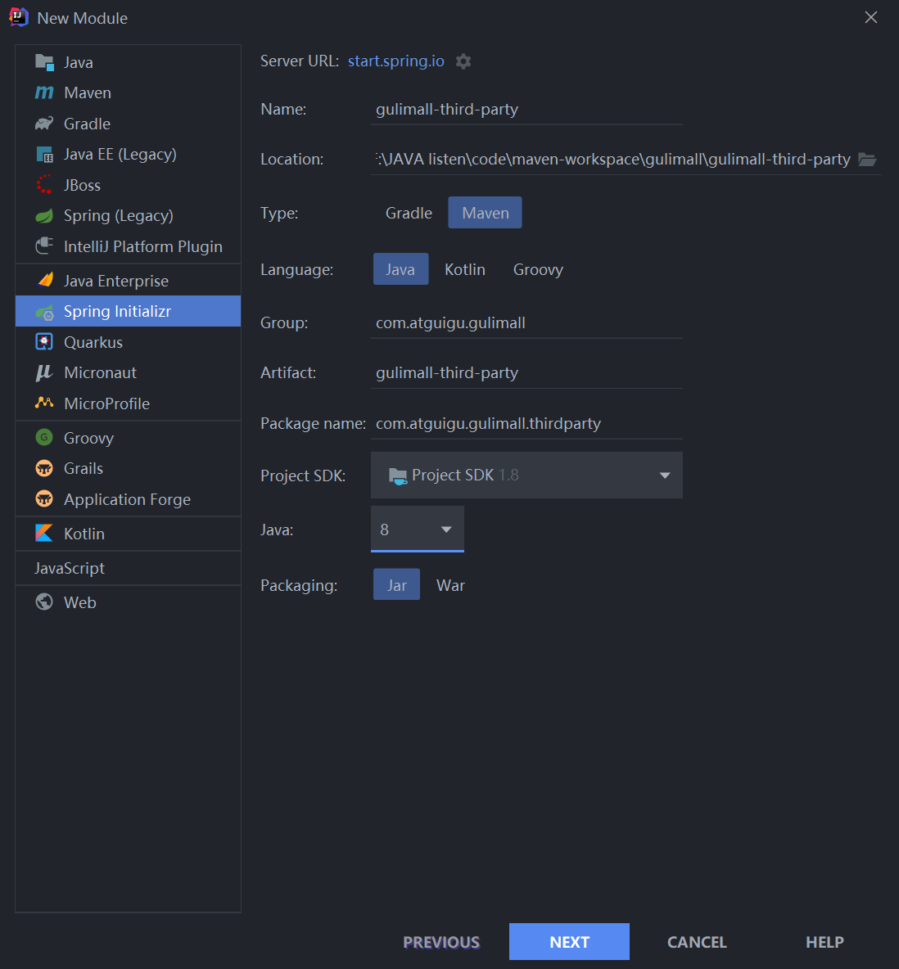Click the Quarkus icon
The width and height of the screenshot is (899, 969).
click(x=44, y=342)
